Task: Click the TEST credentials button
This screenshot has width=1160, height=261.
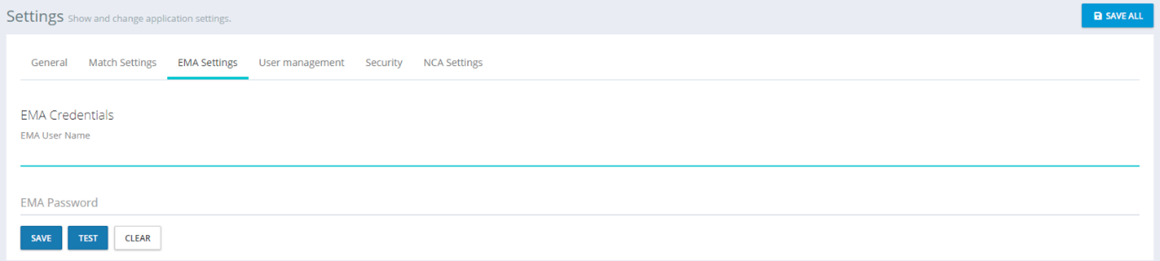Action: [x=88, y=238]
